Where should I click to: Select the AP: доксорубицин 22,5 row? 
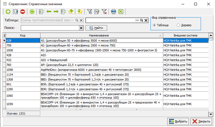click(106, 65)
